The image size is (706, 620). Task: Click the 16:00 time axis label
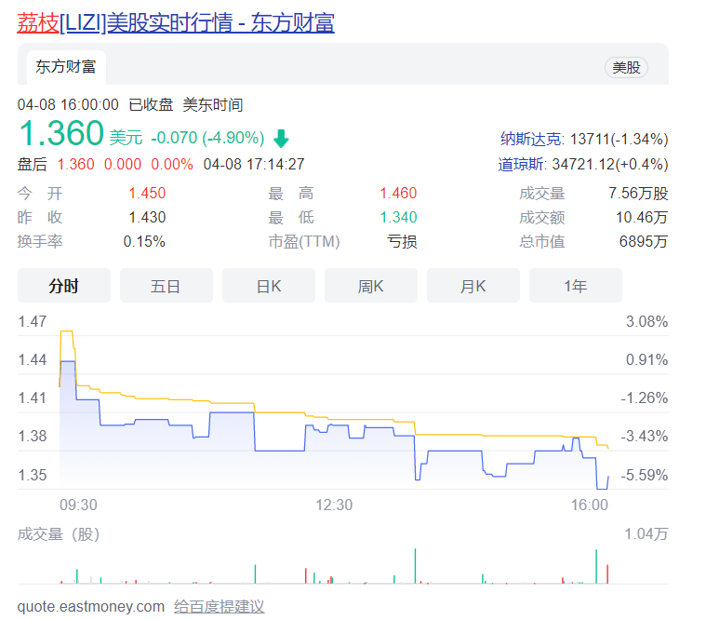(590, 505)
